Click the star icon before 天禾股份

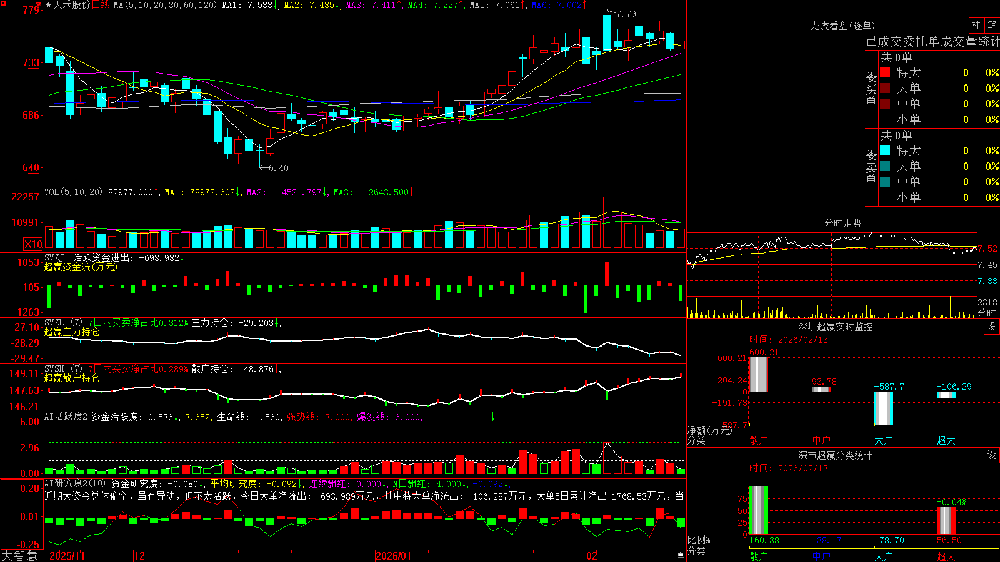[48, 5]
